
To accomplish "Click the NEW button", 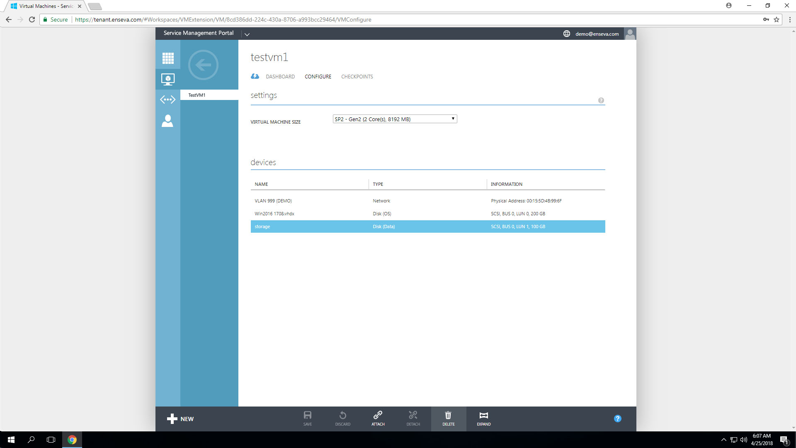I will (x=180, y=419).
